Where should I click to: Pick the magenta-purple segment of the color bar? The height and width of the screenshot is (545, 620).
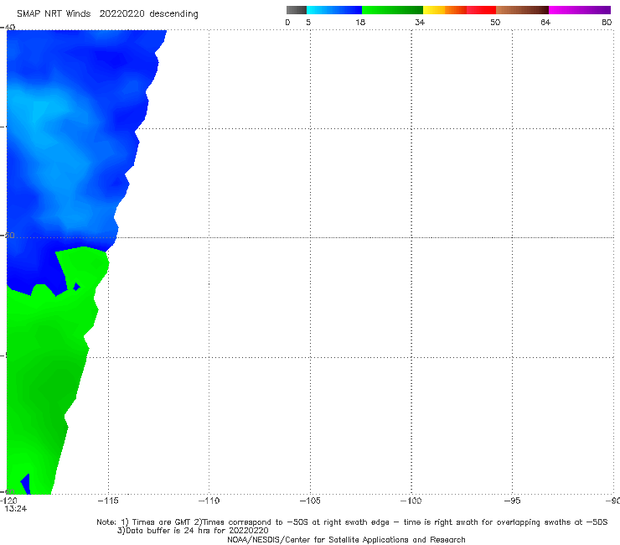(580, 10)
